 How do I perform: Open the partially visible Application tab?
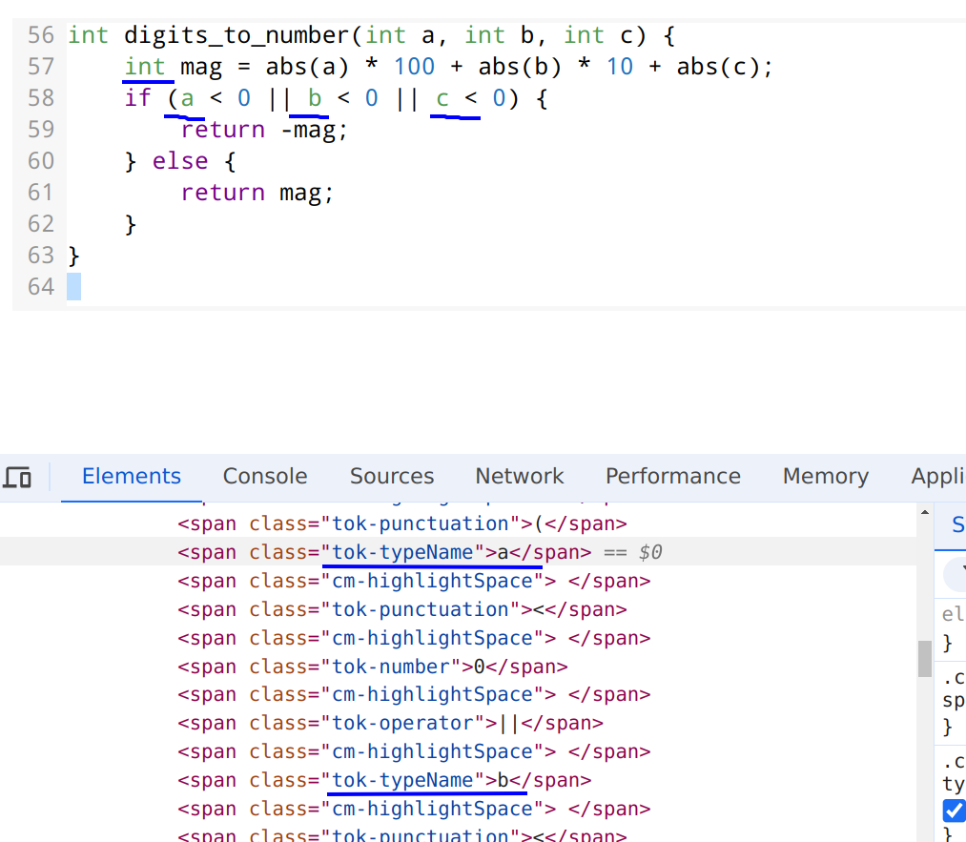tap(938, 477)
